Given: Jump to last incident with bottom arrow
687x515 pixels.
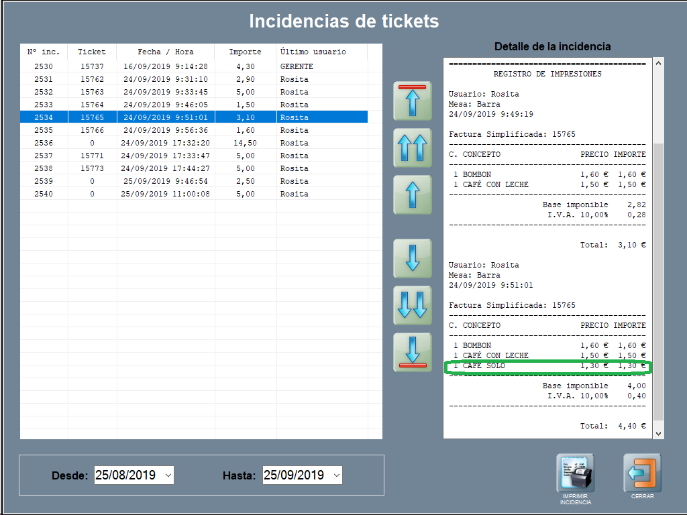Looking at the screenshot, I should coord(413,352).
